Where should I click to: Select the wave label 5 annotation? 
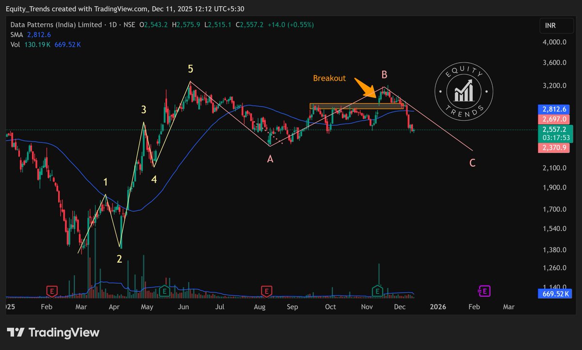(191, 69)
